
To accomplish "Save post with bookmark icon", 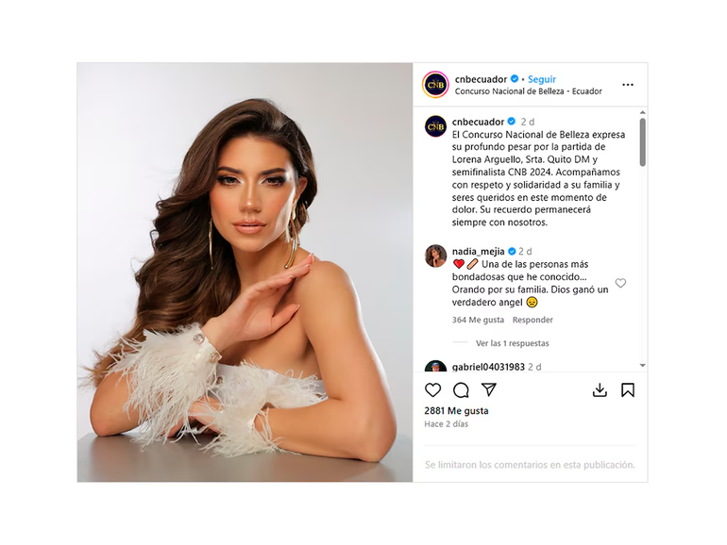I will tap(628, 390).
